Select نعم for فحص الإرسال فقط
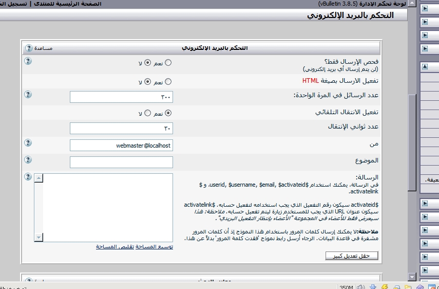Screen dimensions: 439x289 [x=167, y=63]
